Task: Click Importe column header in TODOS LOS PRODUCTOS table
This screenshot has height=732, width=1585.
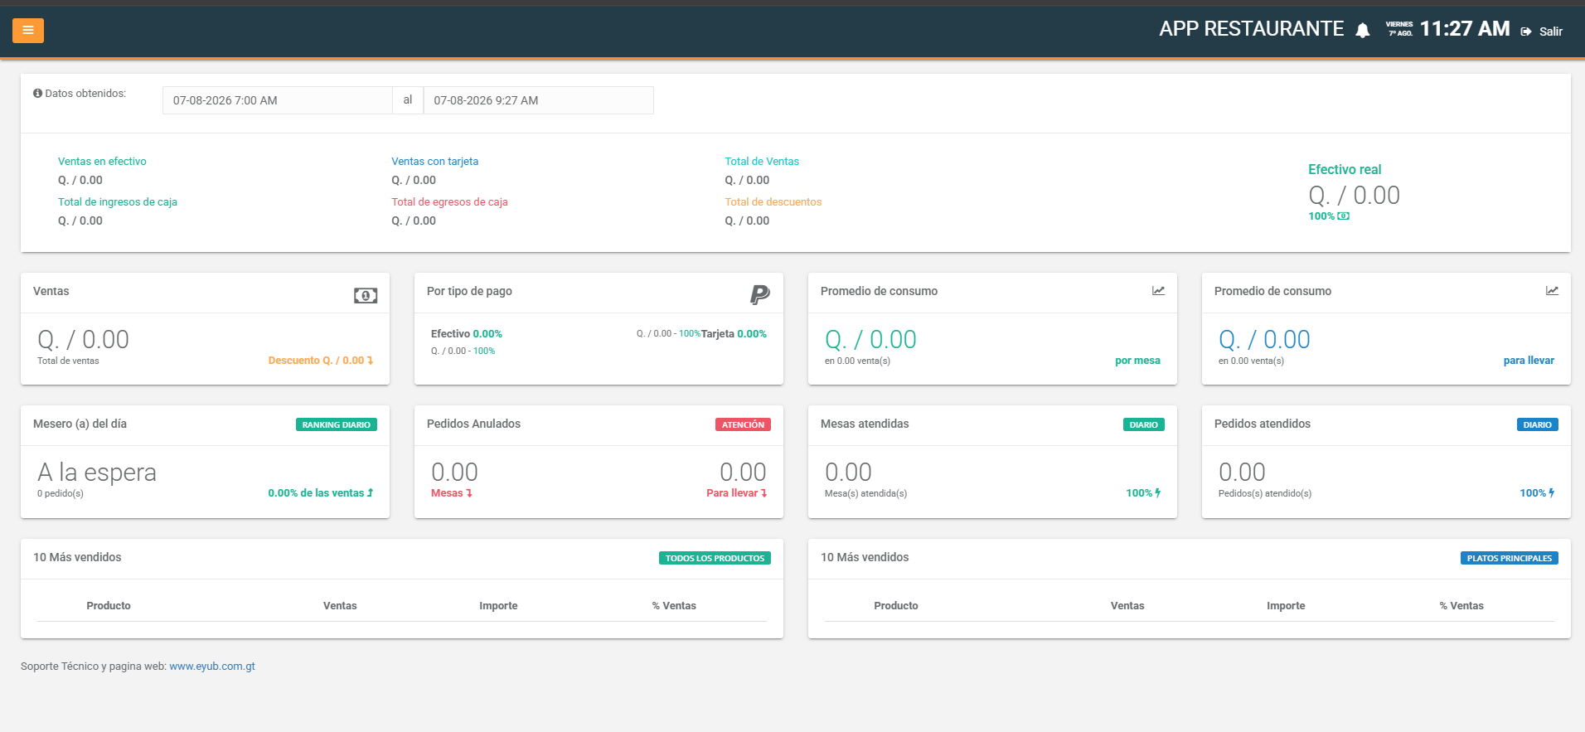Action: point(498,606)
